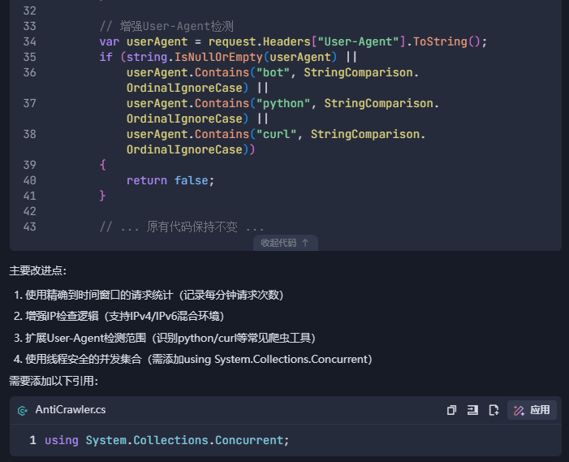Copy the AntiCrawler.cs code snippet
Image resolution: width=569 pixels, height=462 pixels.
coord(451,410)
